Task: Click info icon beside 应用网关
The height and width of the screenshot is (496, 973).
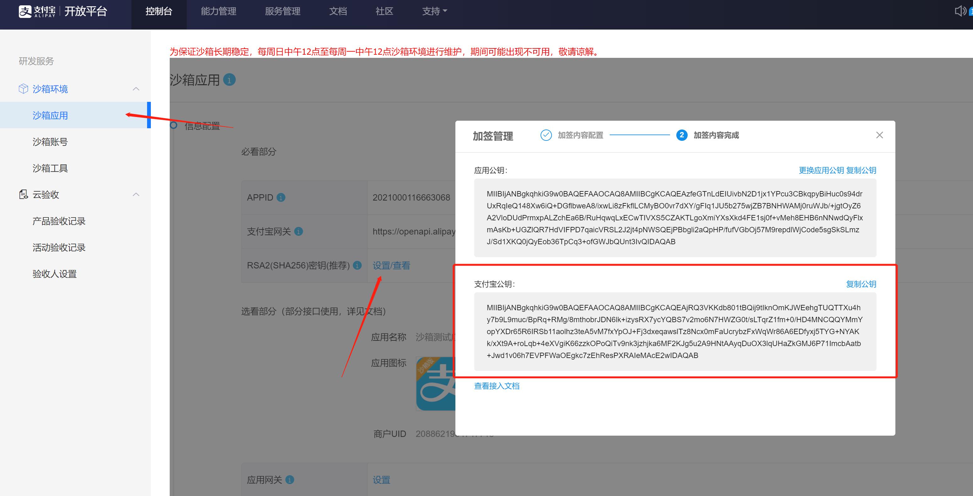Action: click(x=290, y=480)
